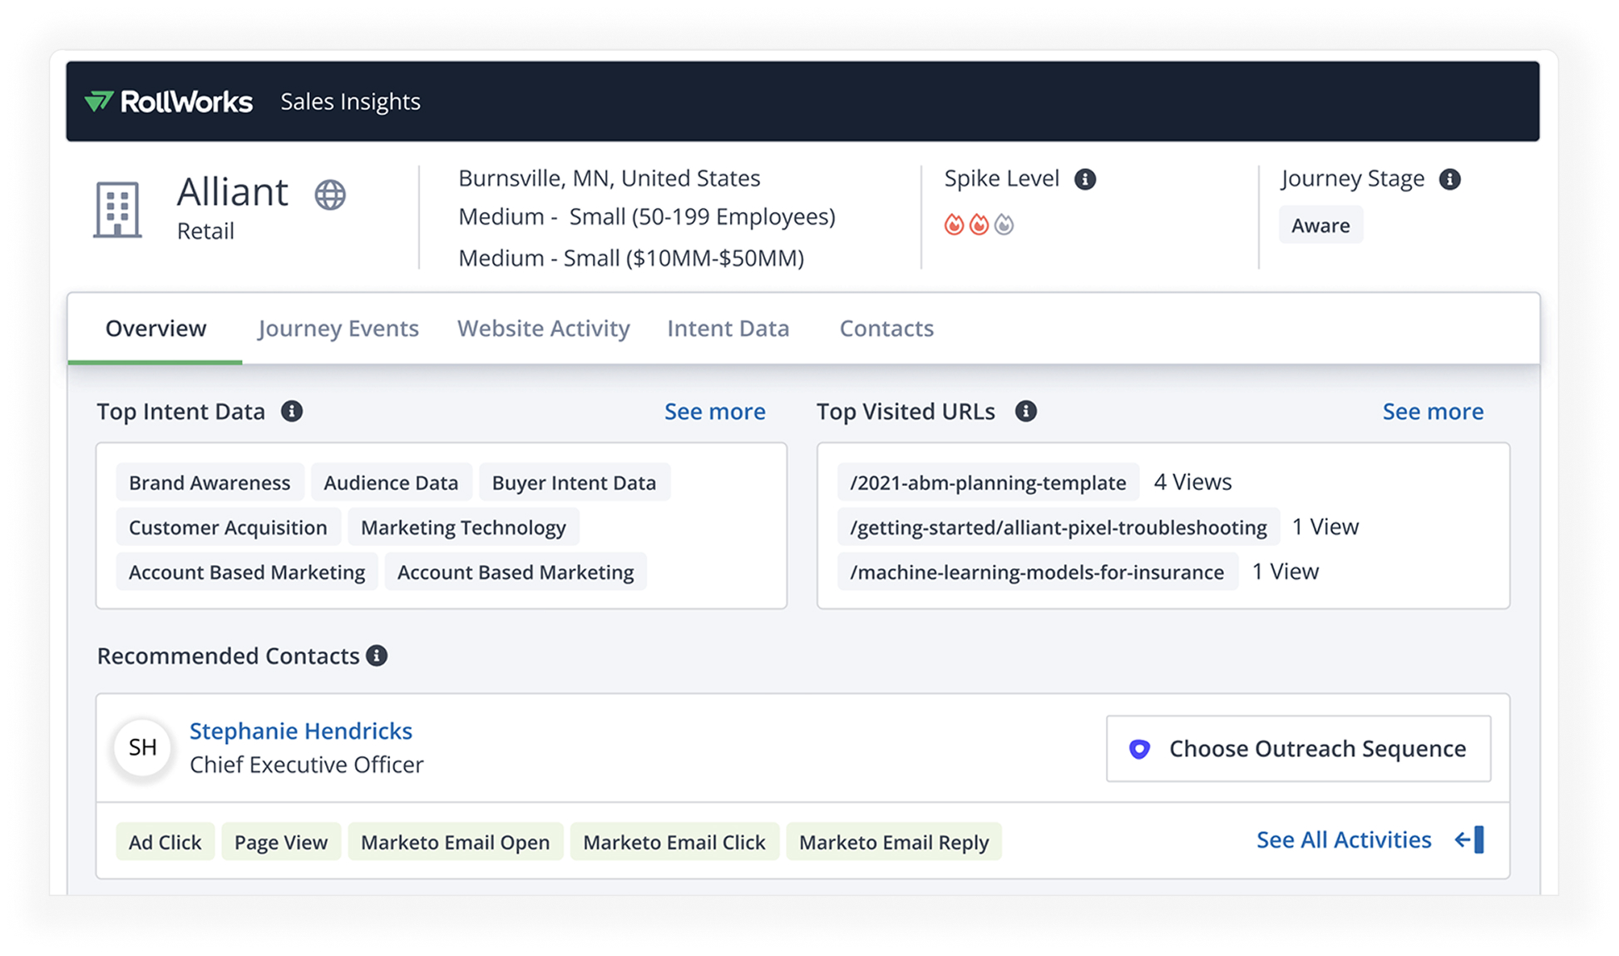This screenshot has width=1619, height=956.
Task: Select the Buyer Intent Data tag
Action: coord(574,483)
